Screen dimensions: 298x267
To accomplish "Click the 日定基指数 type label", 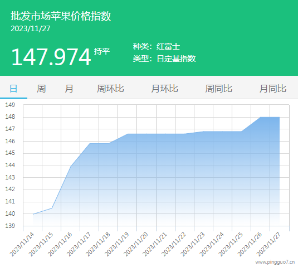I will [x=176, y=59].
